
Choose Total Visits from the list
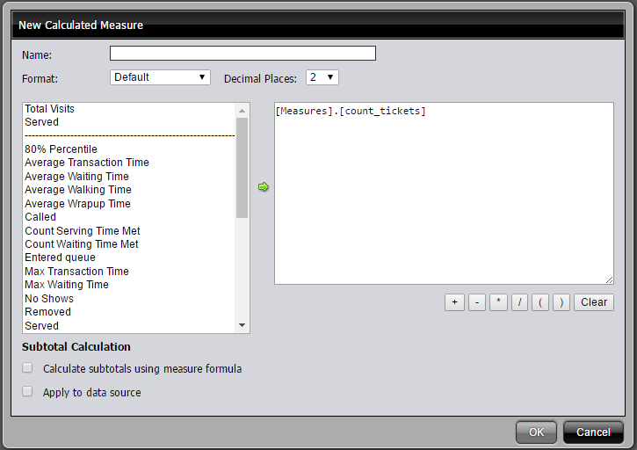(x=50, y=109)
